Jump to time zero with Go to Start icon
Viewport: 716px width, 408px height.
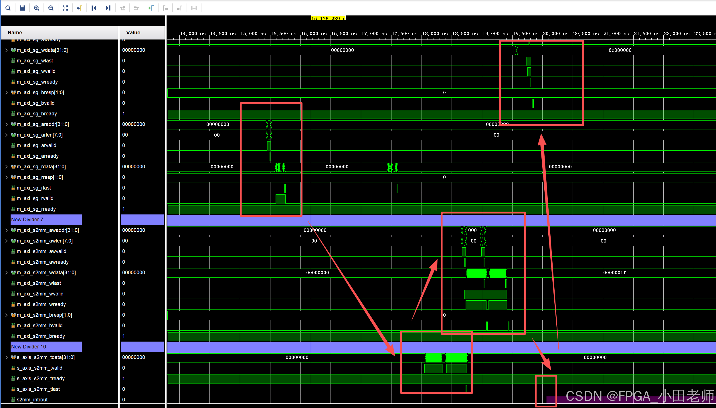(x=94, y=8)
